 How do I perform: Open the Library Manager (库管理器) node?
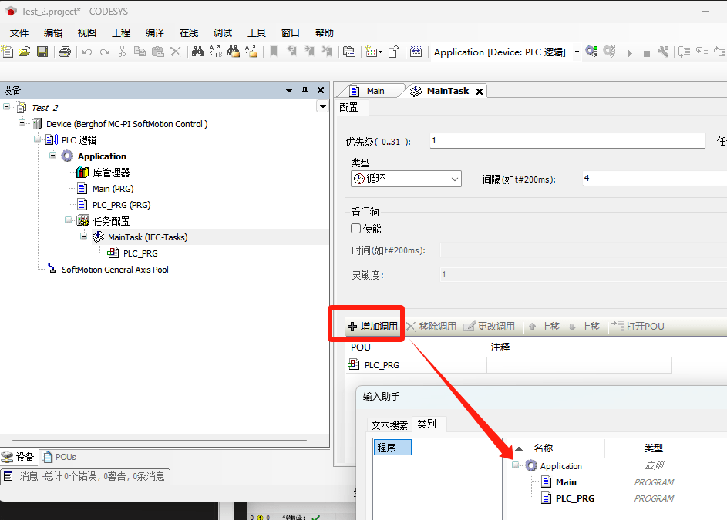(111, 173)
